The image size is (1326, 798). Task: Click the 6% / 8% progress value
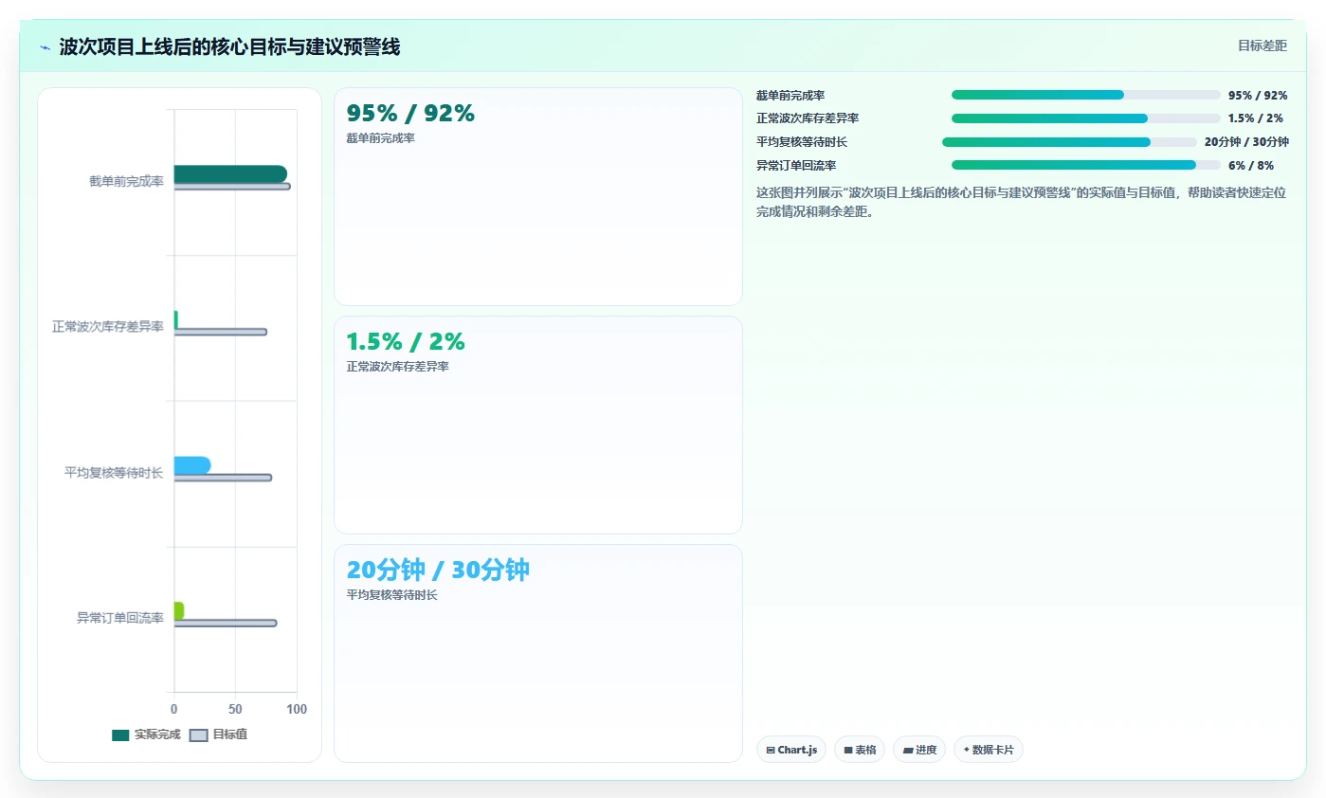coord(1251,165)
